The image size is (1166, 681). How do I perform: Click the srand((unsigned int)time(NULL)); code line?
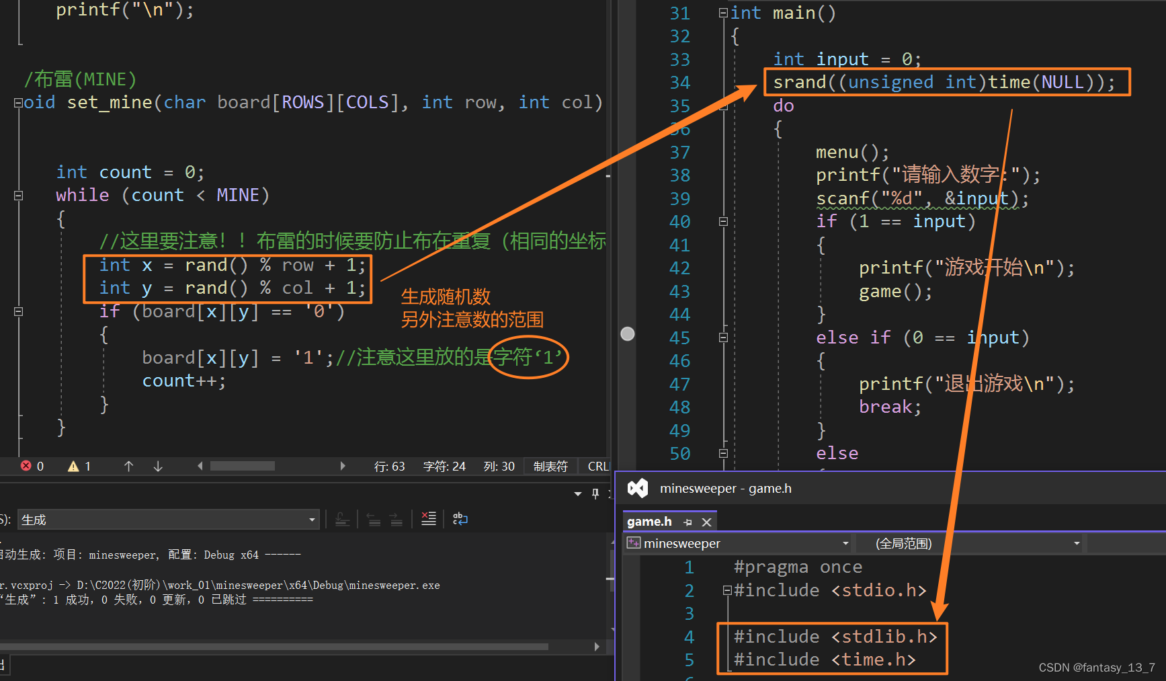point(944,82)
